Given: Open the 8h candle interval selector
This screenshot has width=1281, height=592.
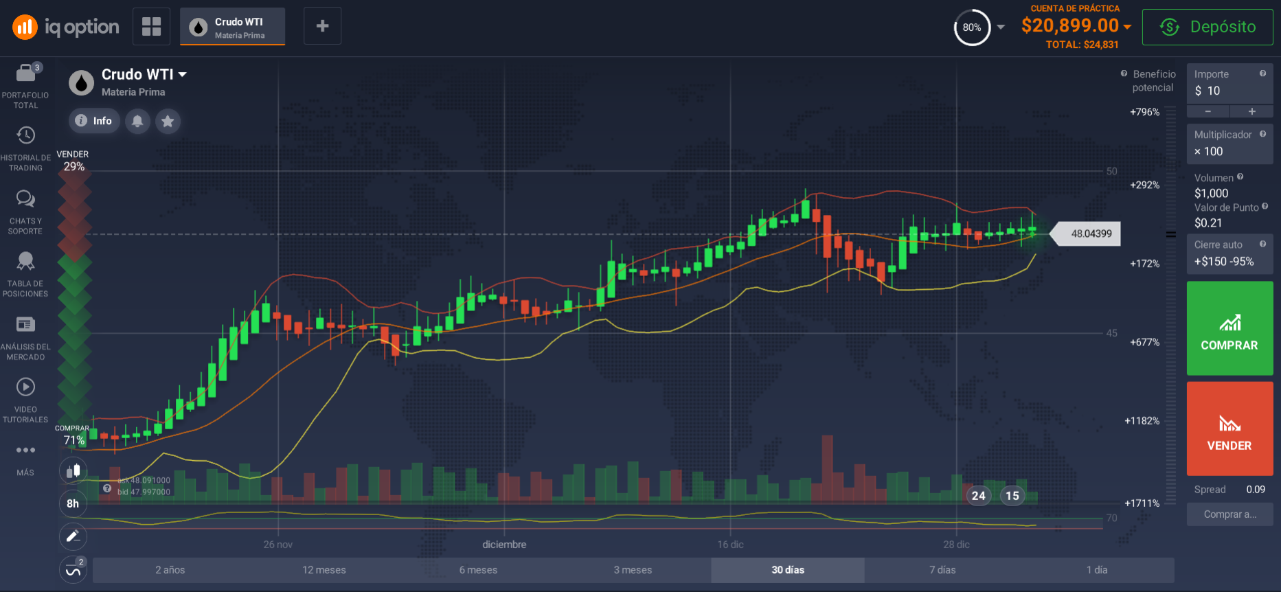Looking at the screenshot, I should tap(73, 503).
